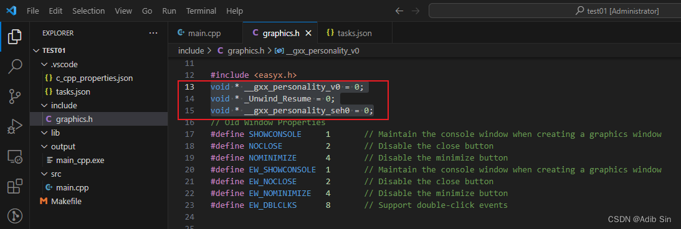This screenshot has width=681, height=229.
Task: Open Explorer more actions ellipsis
Action: (153, 33)
